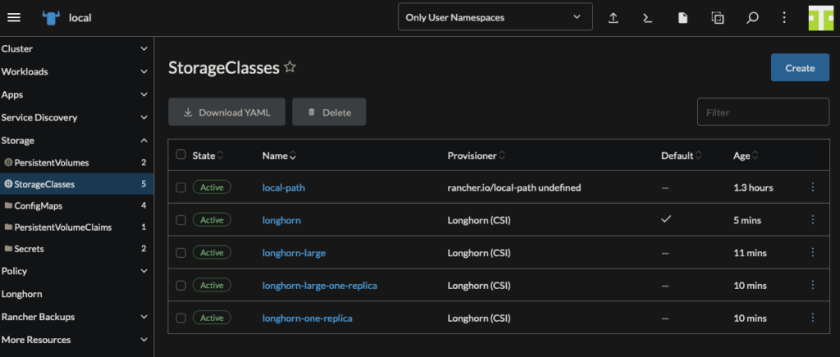
Task: Go to PersistentVolumes in the sidebar
Action: [x=51, y=163]
